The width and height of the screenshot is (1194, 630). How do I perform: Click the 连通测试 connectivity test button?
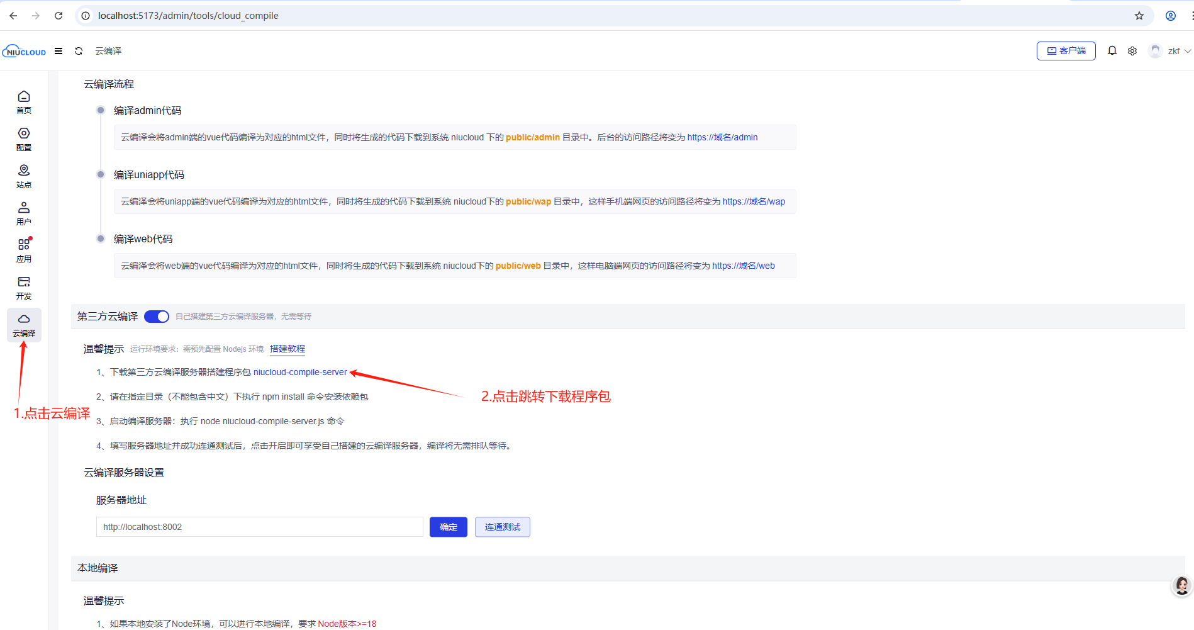point(502,527)
